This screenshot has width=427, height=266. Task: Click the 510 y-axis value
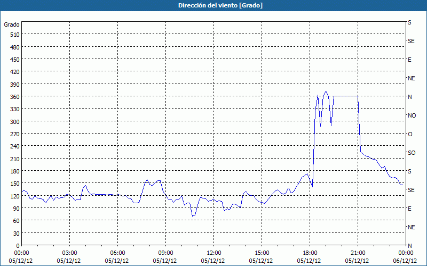point(15,35)
